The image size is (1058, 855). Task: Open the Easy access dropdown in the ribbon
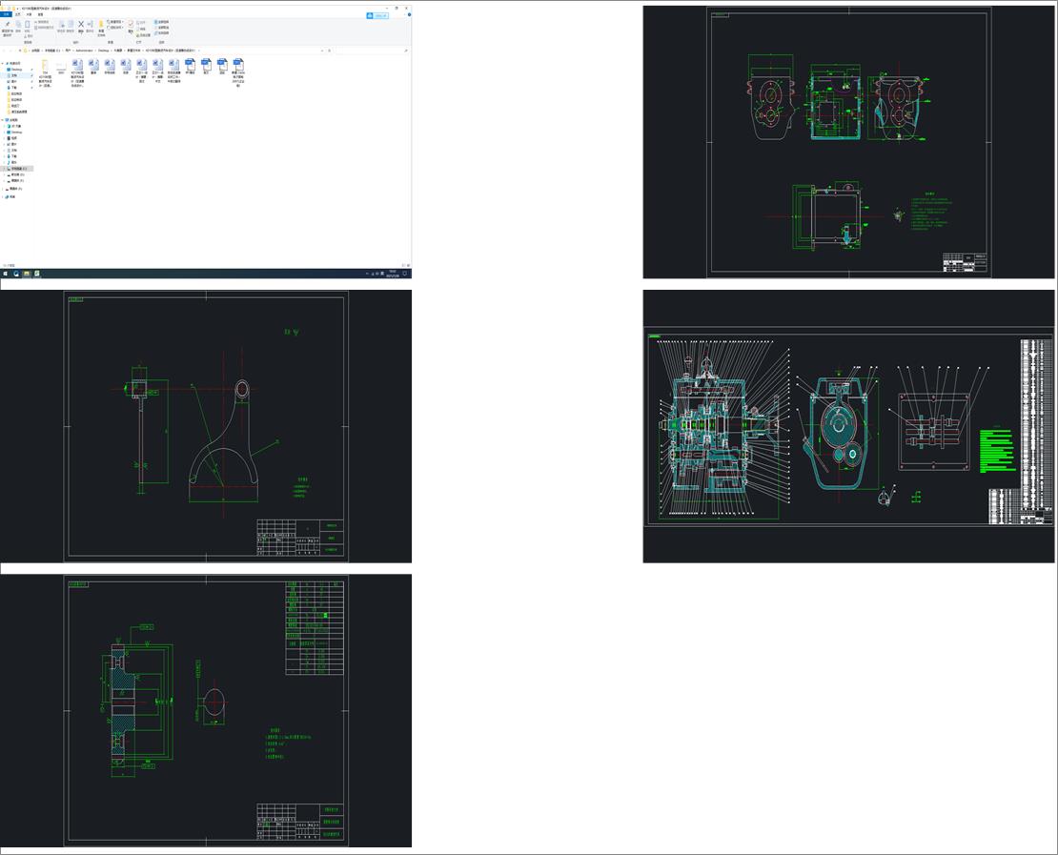tap(115, 28)
